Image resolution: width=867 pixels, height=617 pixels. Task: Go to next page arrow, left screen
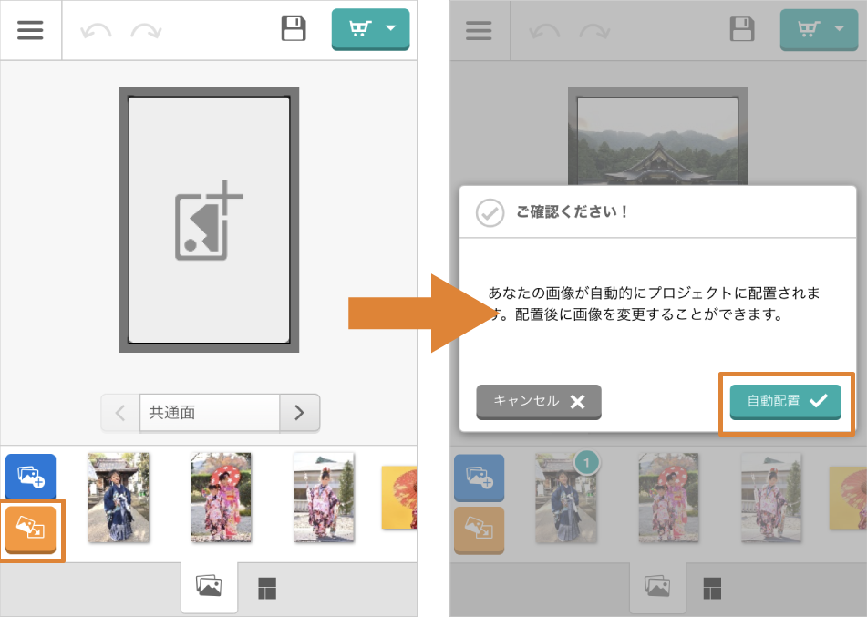point(300,413)
